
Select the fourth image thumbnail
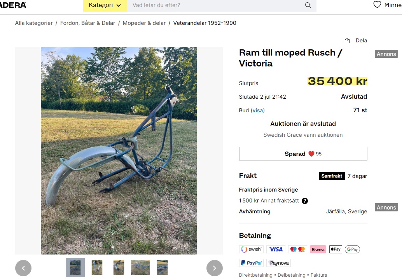coord(140,267)
